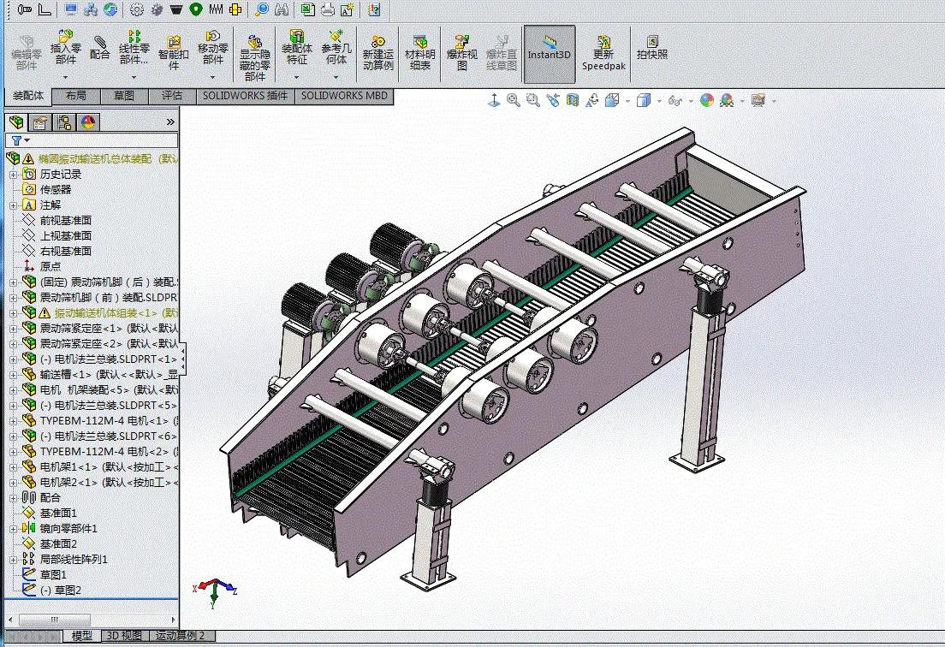Viewport: 945px width, 647px height.
Task: Expand the 注解 tree node
Action: tap(13, 205)
